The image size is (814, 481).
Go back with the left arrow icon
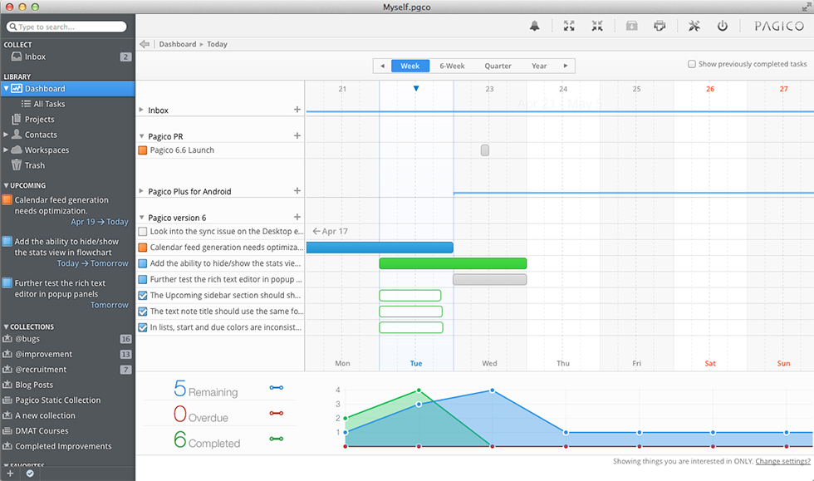pyautogui.click(x=145, y=44)
